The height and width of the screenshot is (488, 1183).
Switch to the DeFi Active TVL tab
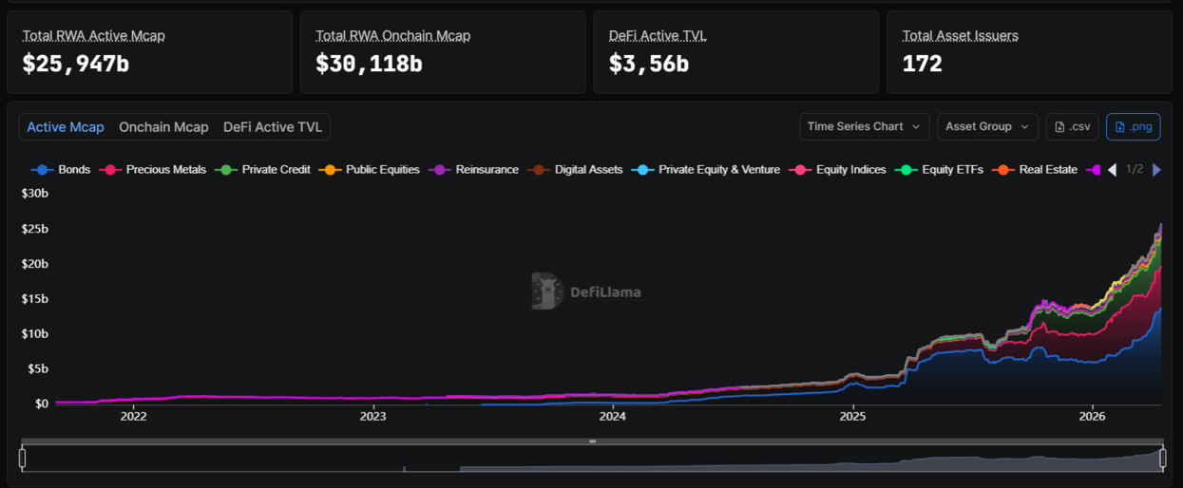(x=273, y=127)
